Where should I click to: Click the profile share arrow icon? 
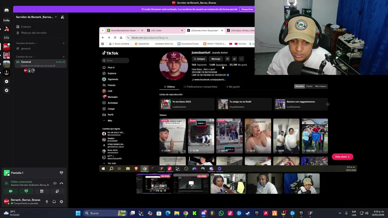pyautogui.click(x=234, y=59)
